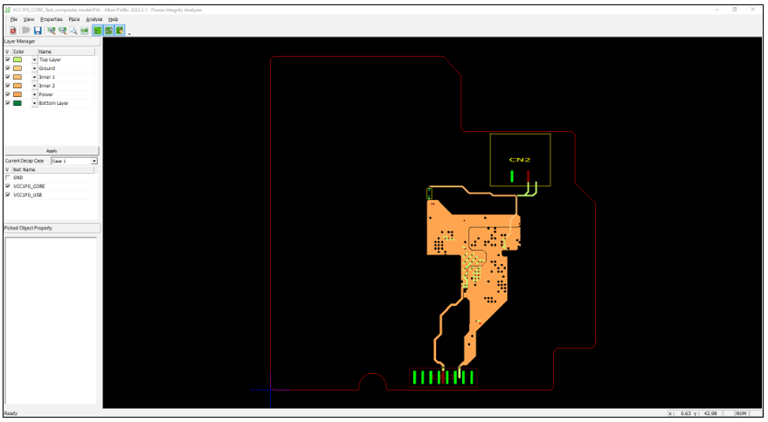Open the Current Decap Case dropdown
This screenshot has width=768, height=422.
(94, 161)
